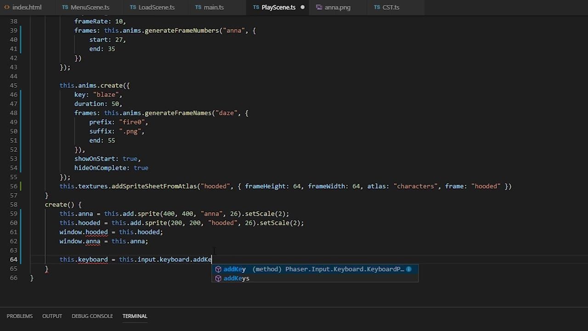Image resolution: width=588 pixels, height=331 pixels.
Task: Choose addKeys from the autocomplete list
Action: click(x=315, y=278)
